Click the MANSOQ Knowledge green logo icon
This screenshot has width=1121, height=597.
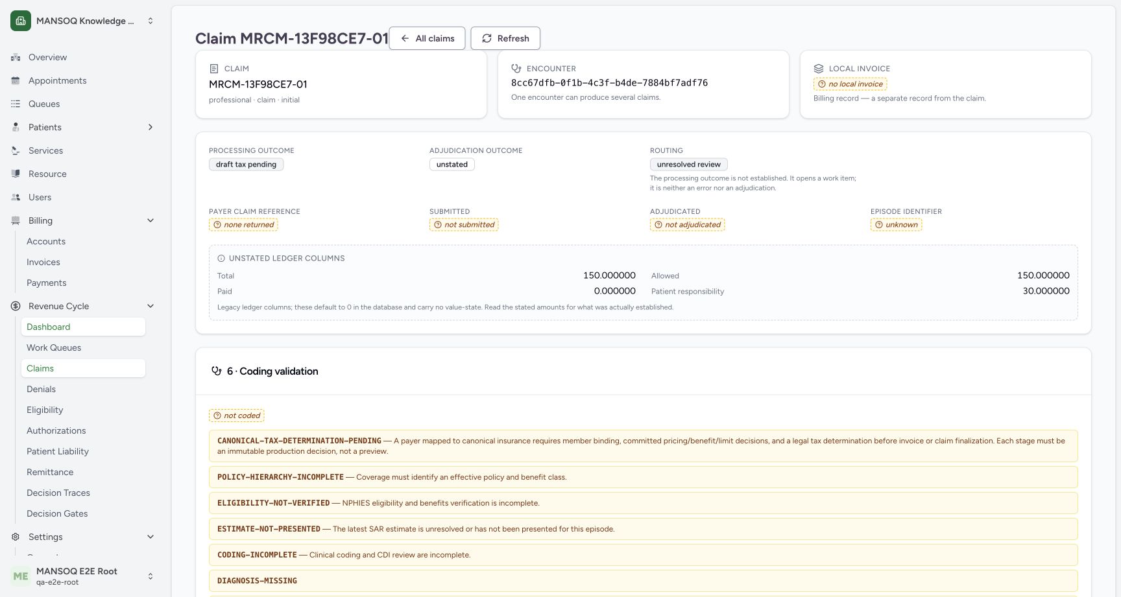pyautogui.click(x=21, y=21)
